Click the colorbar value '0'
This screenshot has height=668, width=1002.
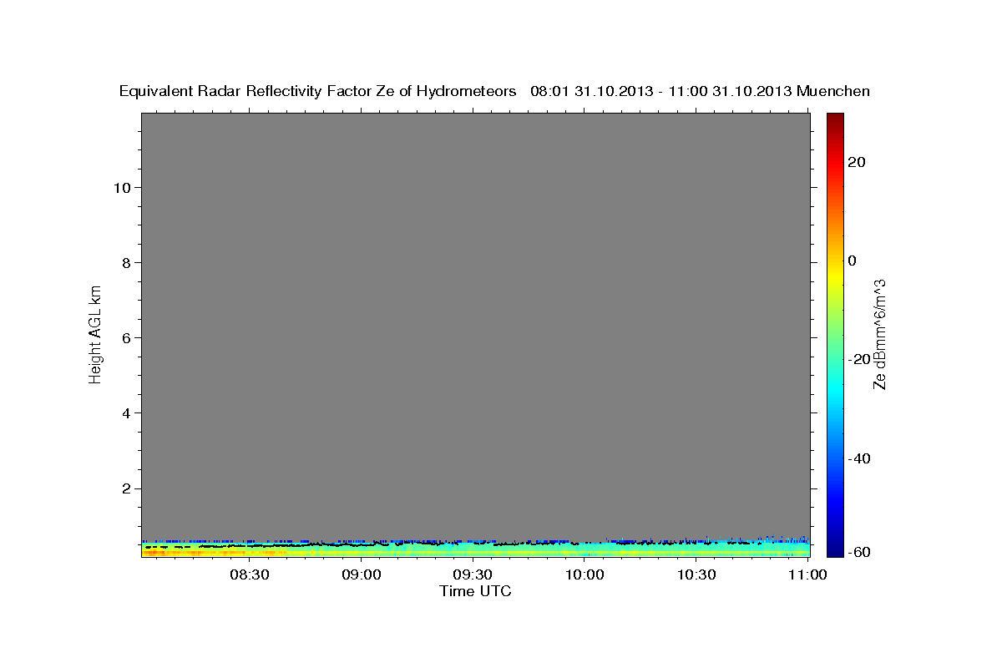pyautogui.click(x=853, y=261)
